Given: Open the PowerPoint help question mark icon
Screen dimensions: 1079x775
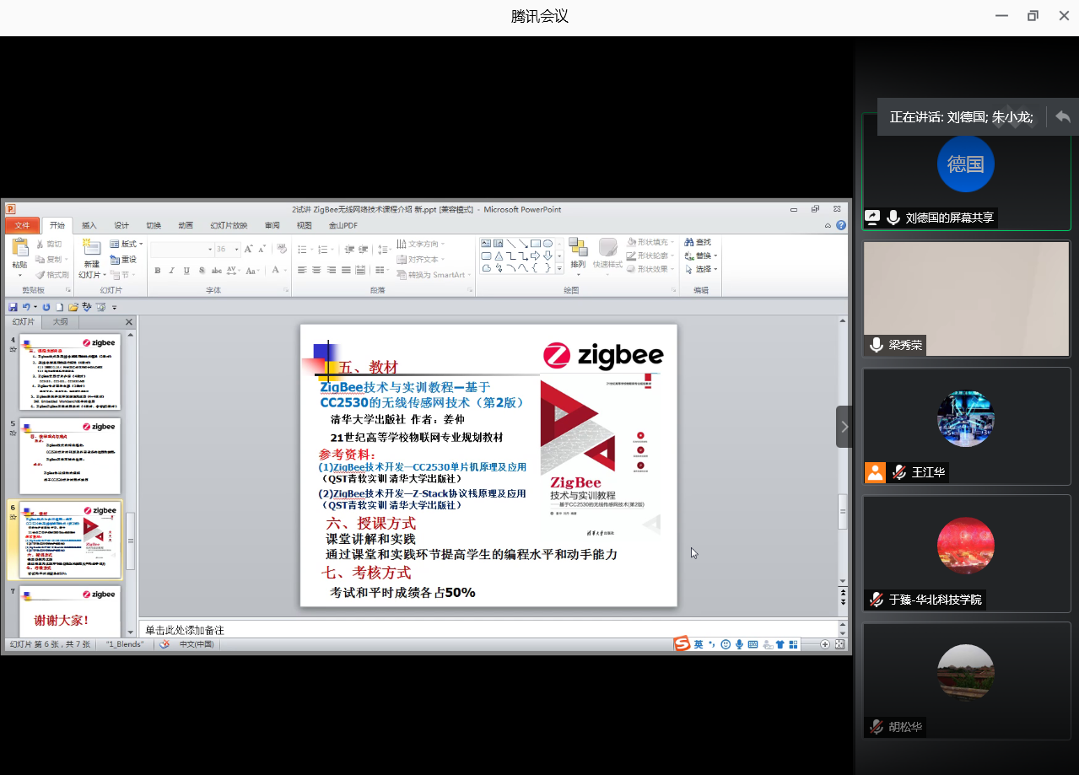Looking at the screenshot, I should 840,226.
